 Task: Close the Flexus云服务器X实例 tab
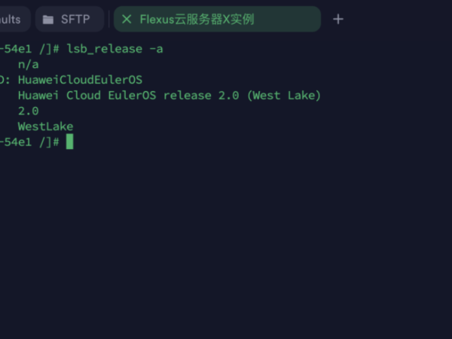[x=127, y=19]
